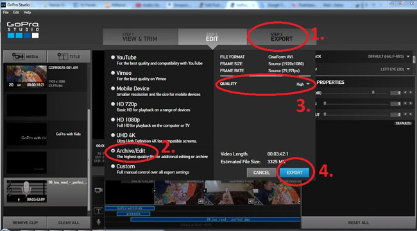Open the Media tab in the bin
The height and width of the screenshot is (231, 417).
point(25,56)
